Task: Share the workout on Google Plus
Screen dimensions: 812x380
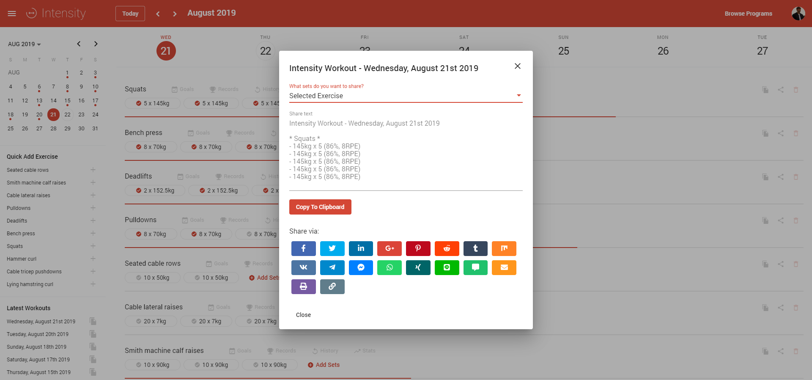Action: coord(390,248)
